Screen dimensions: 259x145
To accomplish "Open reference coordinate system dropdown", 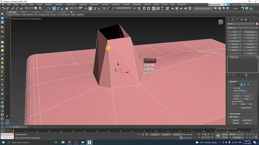I will 74,8.
